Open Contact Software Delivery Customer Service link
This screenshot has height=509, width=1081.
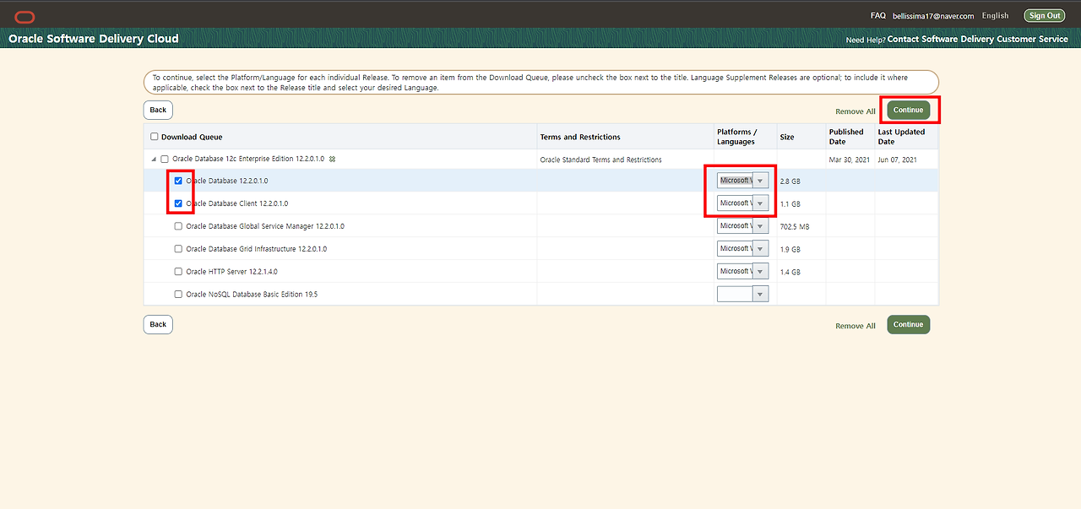click(x=978, y=40)
